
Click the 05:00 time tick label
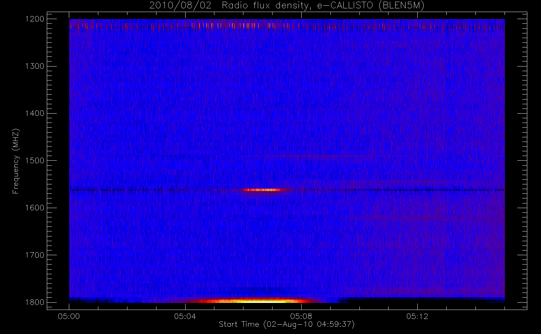click(x=69, y=316)
